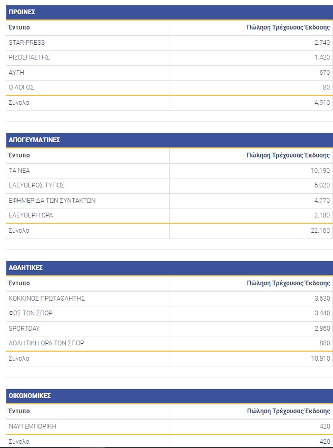Image resolution: width=333 pixels, height=448 pixels.
Task: Click the ΕΛΕΥΘΕΡΗ ΩΡΑ row
Action: [x=31, y=215]
